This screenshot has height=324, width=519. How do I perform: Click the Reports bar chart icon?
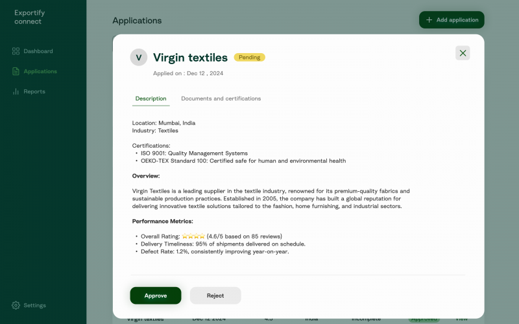click(16, 91)
